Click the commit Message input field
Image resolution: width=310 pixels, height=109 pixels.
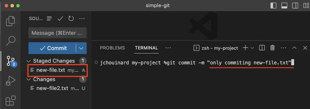point(58,33)
